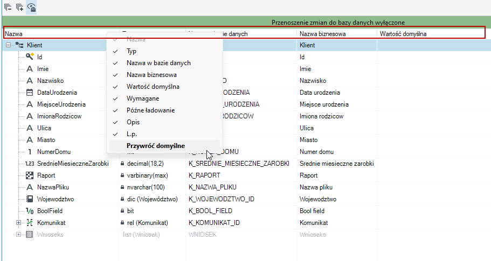This screenshot has height=261, width=491.
Task: Expand the Wnioseks list node
Action: pyautogui.click(x=18, y=235)
